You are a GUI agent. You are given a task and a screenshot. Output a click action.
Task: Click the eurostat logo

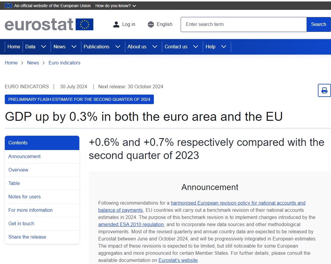coord(49,24)
